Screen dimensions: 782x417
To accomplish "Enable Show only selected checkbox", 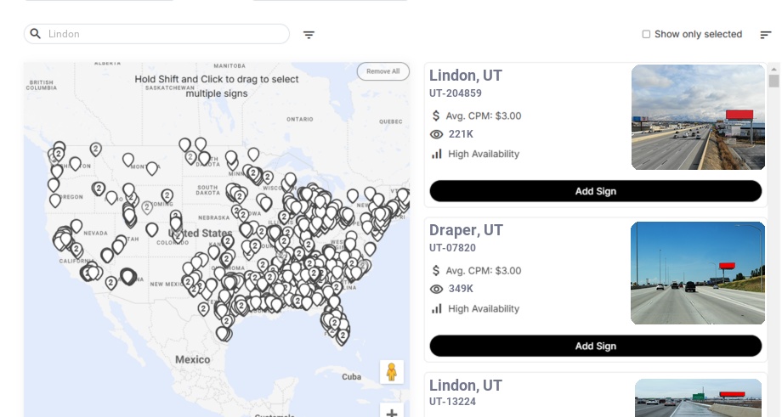I will 646,34.
